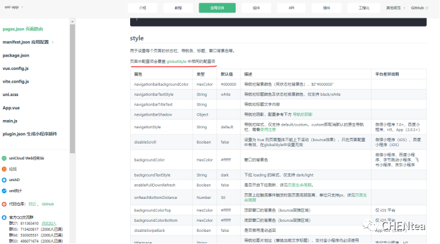Switch to the API tab
The width and height of the screenshot is (440, 244).
(x=291, y=8)
